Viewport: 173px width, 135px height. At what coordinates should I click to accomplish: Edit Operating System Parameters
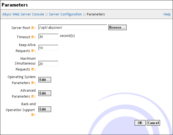click(x=45, y=80)
